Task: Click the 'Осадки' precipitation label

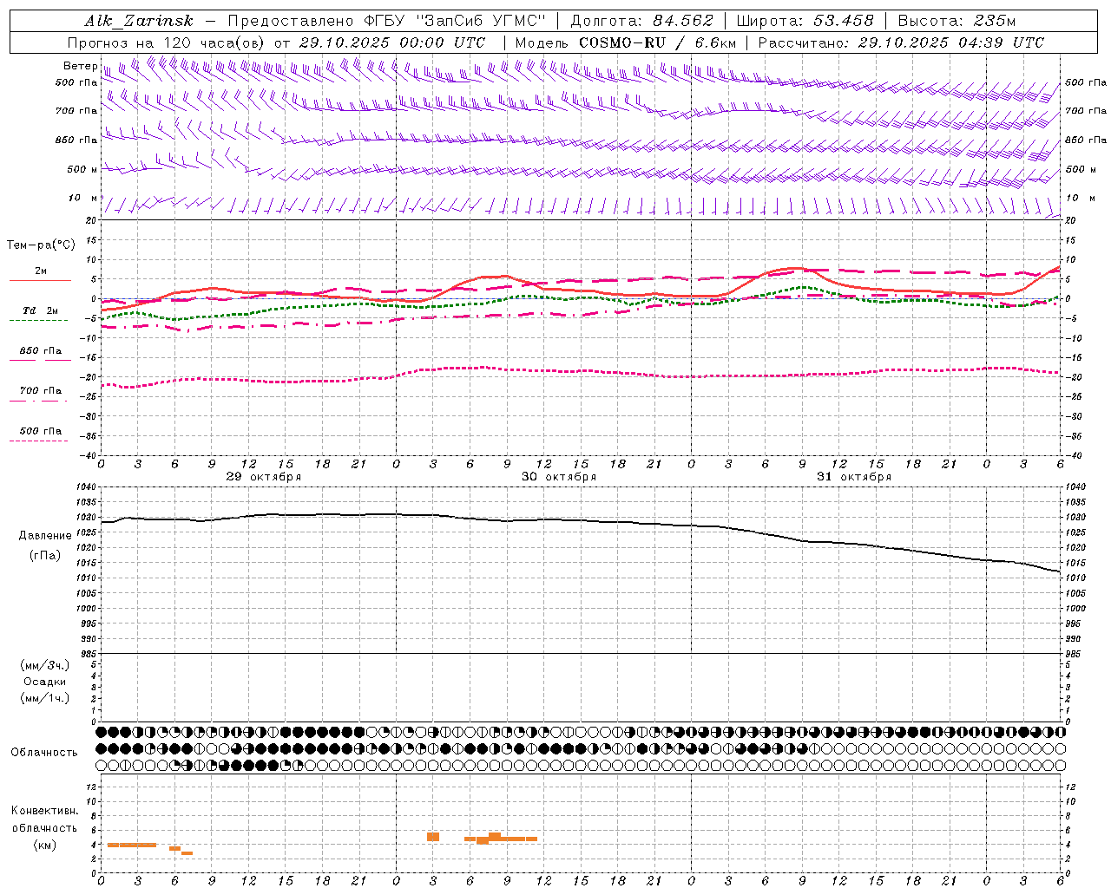Action: click(45, 682)
